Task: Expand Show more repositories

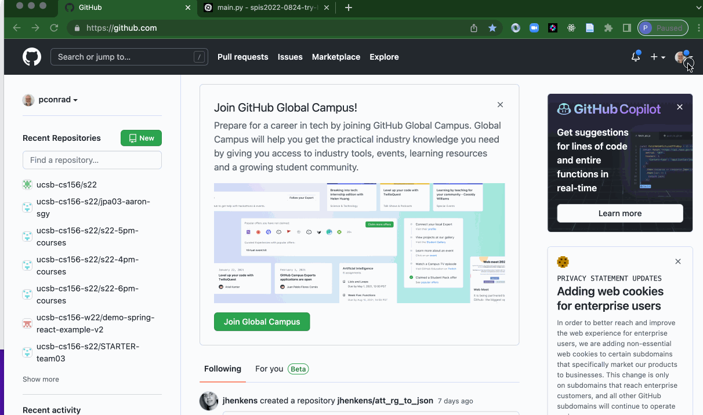Action: coord(40,378)
